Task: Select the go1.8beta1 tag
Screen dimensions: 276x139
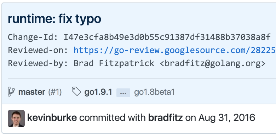Action: [154, 92]
